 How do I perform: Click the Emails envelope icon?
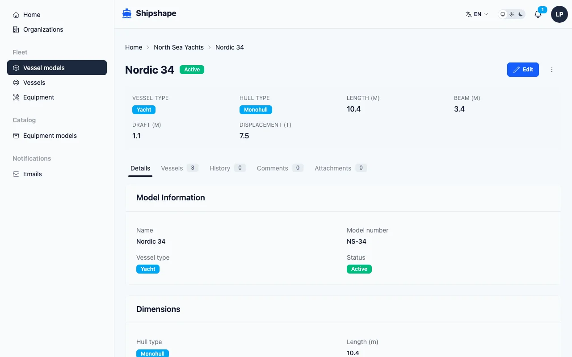point(16,174)
